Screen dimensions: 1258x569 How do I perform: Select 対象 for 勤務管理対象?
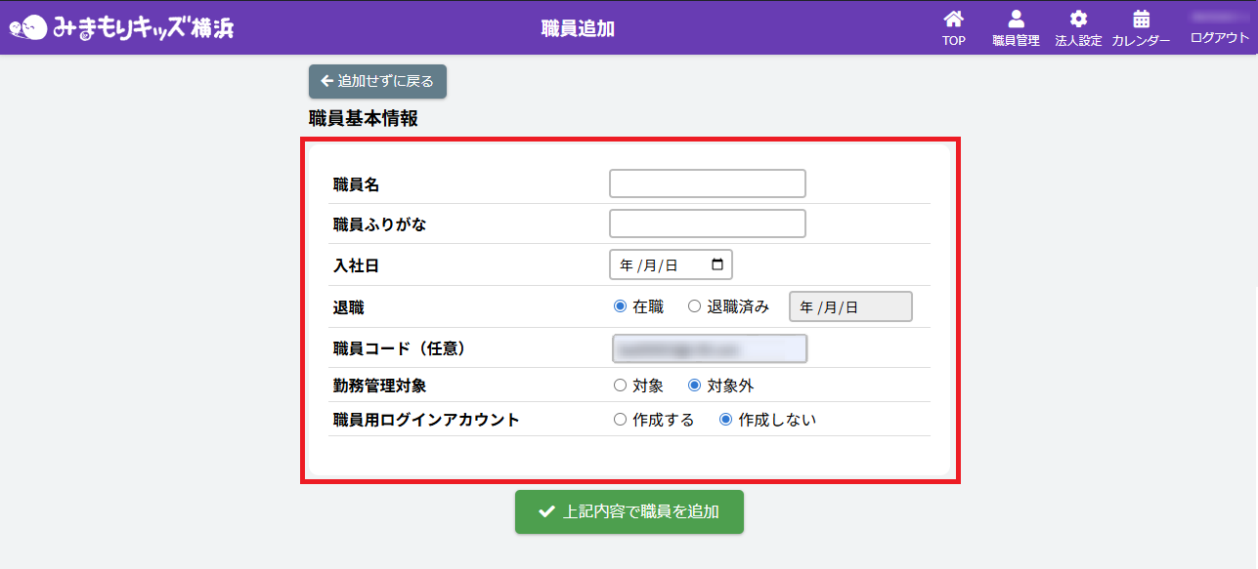(620, 386)
